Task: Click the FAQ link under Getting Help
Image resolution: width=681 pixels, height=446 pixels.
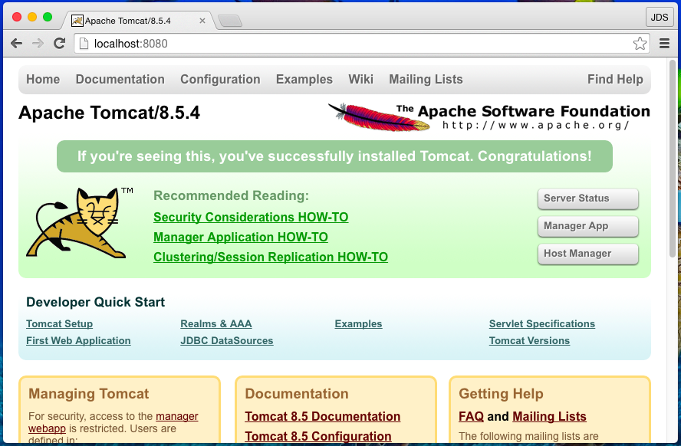Action: point(471,416)
